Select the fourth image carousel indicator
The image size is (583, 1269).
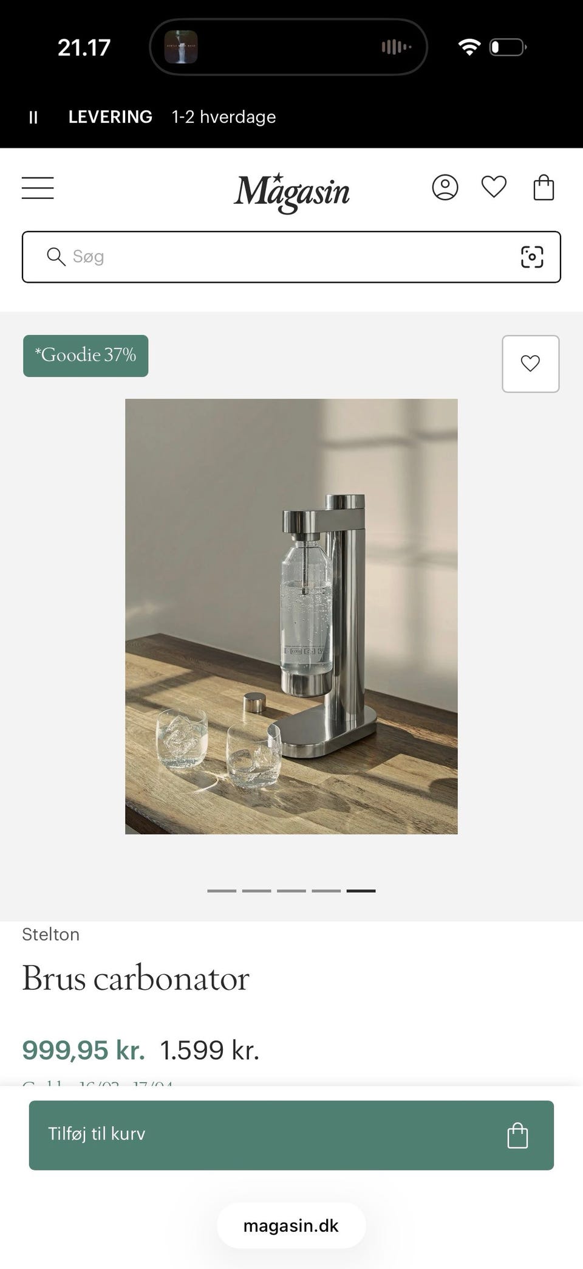point(326,891)
